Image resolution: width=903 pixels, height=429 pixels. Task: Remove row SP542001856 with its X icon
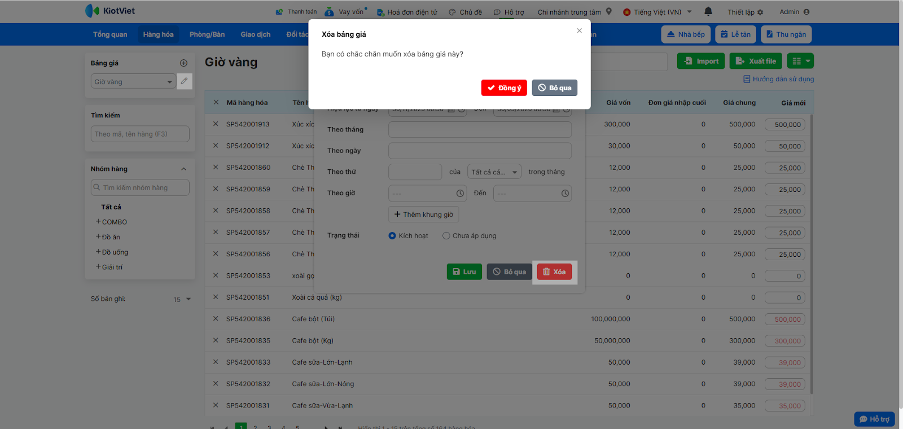click(216, 253)
